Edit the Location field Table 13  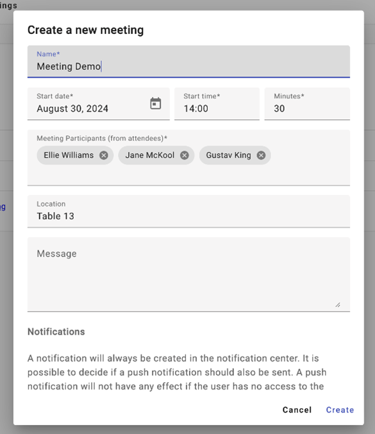188,212
